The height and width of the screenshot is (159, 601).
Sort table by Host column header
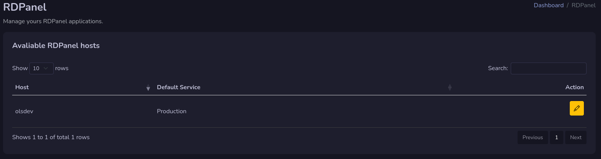[x=22, y=87]
